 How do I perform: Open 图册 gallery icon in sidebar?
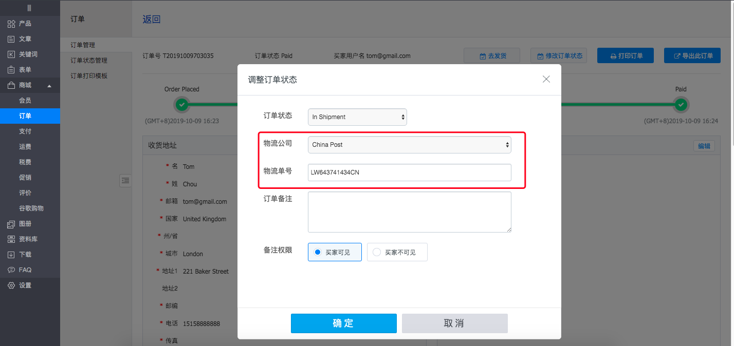(11, 224)
